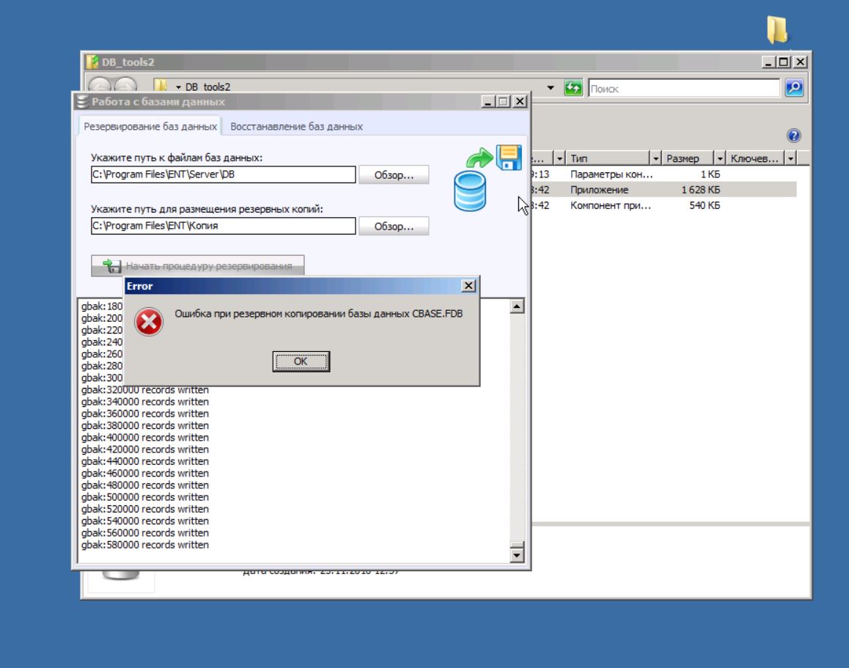The width and height of the screenshot is (849, 668).
Task: Open the Размер column dropdown arrow
Action: pyautogui.click(x=720, y=158)
